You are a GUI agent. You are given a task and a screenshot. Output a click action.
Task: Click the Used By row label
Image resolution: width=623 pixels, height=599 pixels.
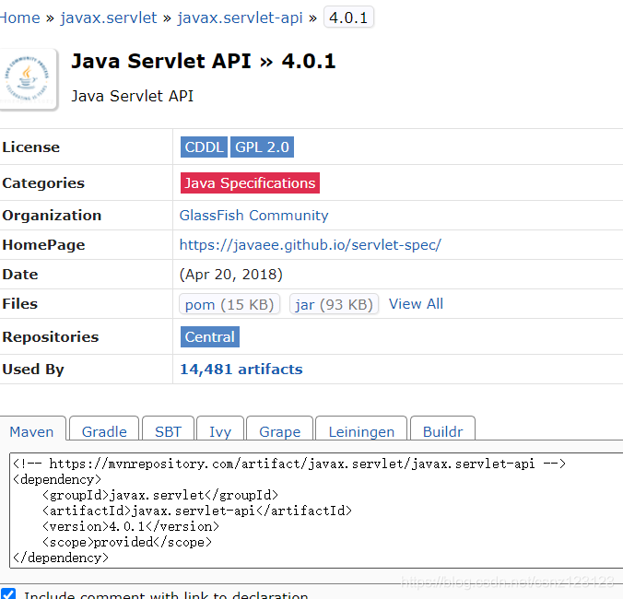click(33, 370)
